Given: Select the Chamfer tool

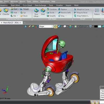Looking at the screenshot, I should (6, 12).
